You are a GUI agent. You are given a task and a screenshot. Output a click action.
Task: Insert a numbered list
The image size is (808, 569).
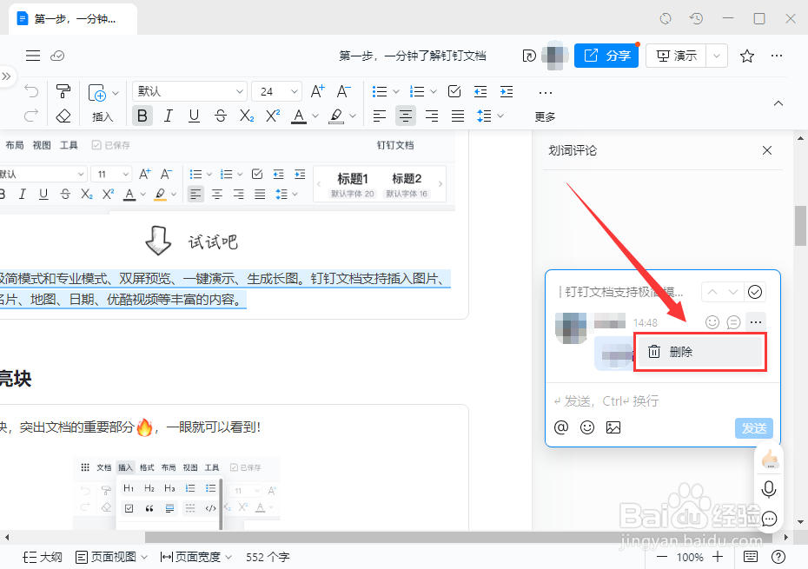[417, 92]
